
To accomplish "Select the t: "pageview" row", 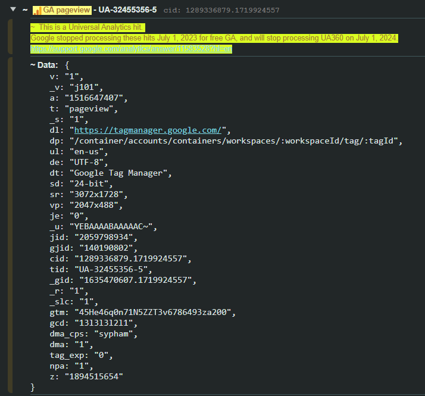I will point(84,109).
